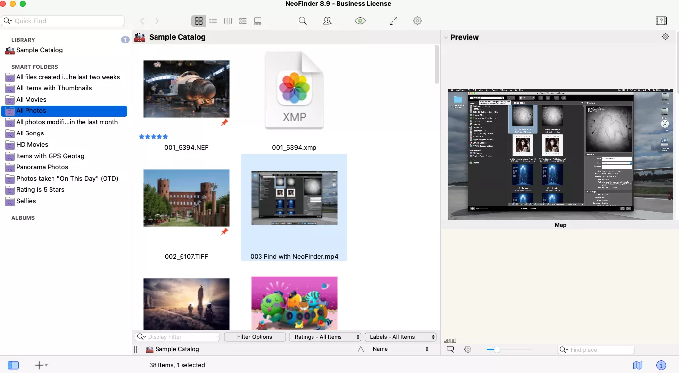Click the map icon in status bar
The image size is (679, 373).
638,365
